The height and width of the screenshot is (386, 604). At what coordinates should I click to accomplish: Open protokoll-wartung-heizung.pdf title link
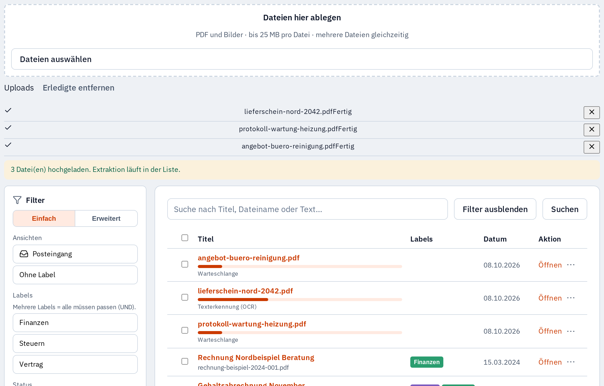(x=252, y=324)
